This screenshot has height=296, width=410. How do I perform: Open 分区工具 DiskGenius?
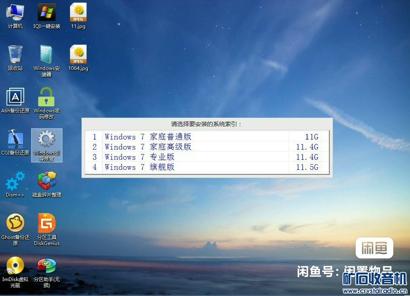tap(46, 230)
